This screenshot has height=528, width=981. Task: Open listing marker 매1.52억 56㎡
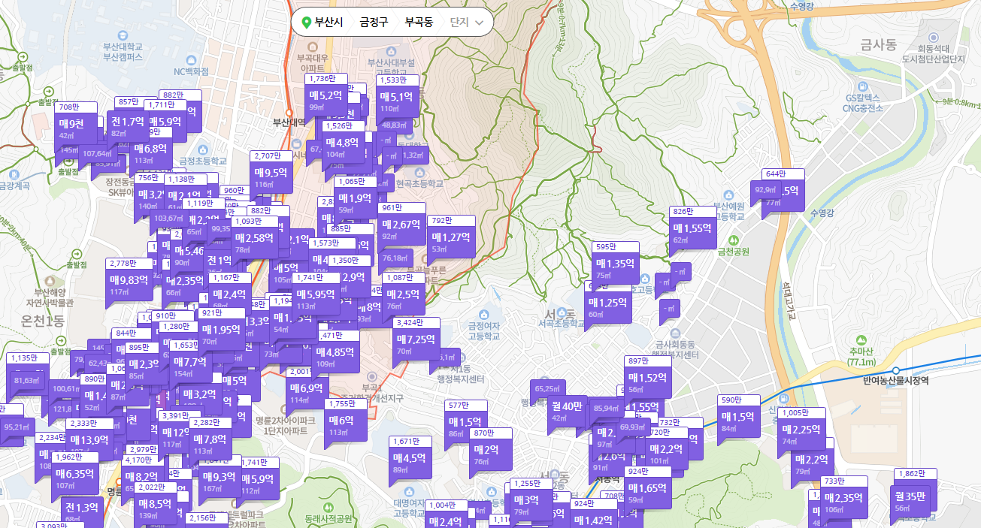pyautogui.click(x=648, y=380)
